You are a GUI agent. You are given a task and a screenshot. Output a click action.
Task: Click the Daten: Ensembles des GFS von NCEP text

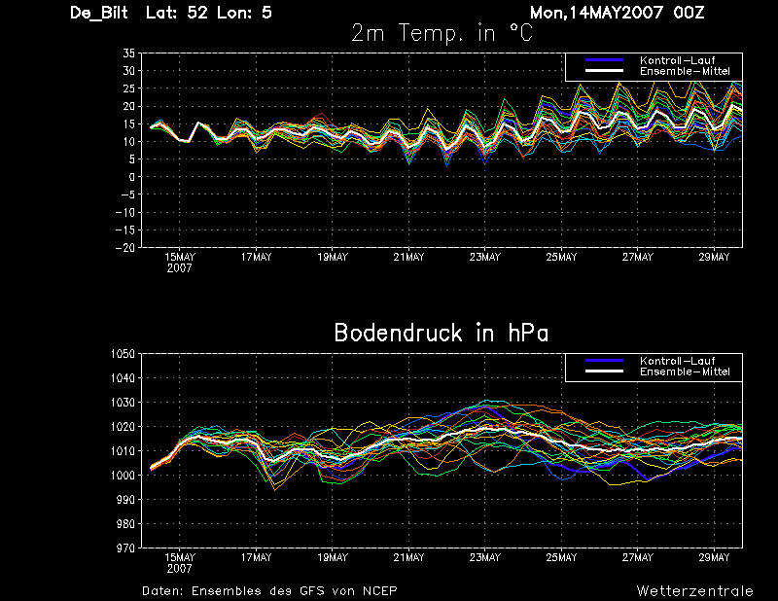coord(269,591)
